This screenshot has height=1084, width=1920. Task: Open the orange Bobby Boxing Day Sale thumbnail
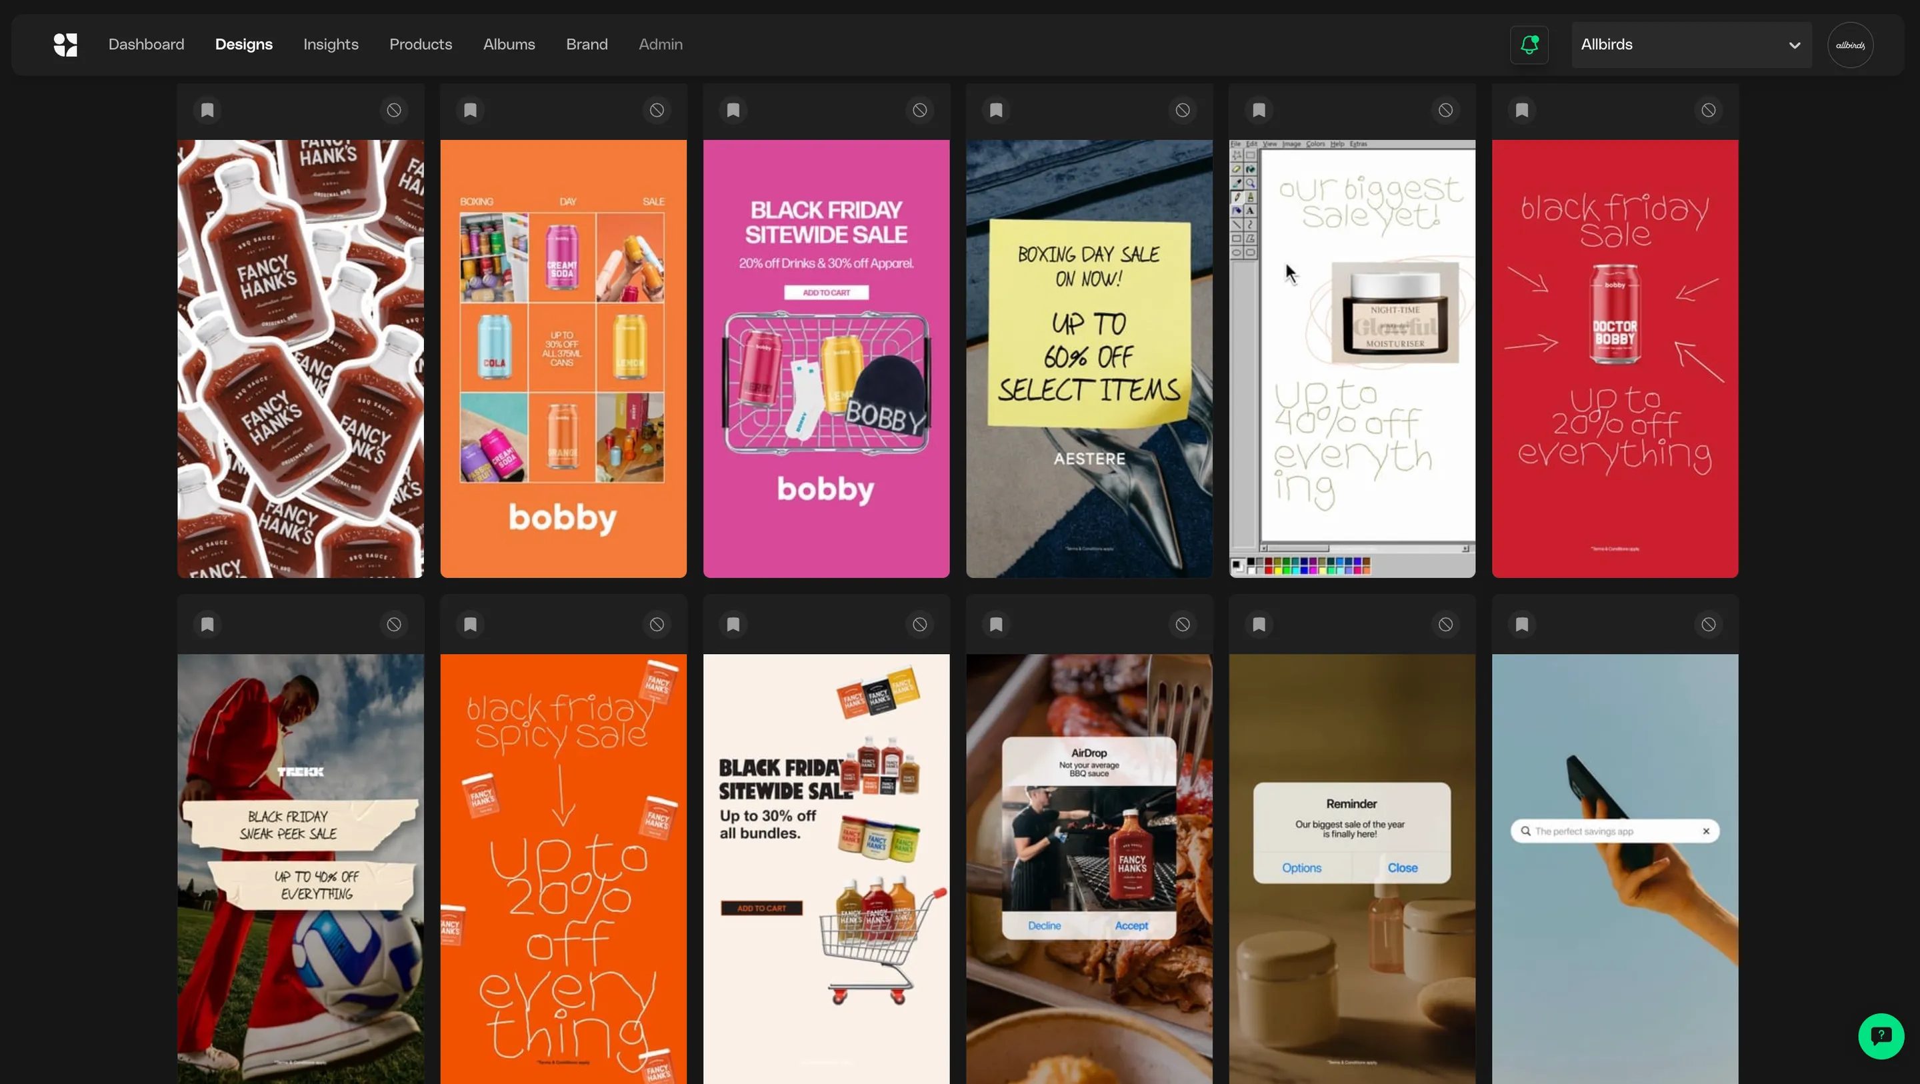click(563, 359)
